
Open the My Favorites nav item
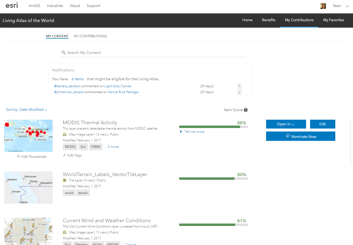333,20
